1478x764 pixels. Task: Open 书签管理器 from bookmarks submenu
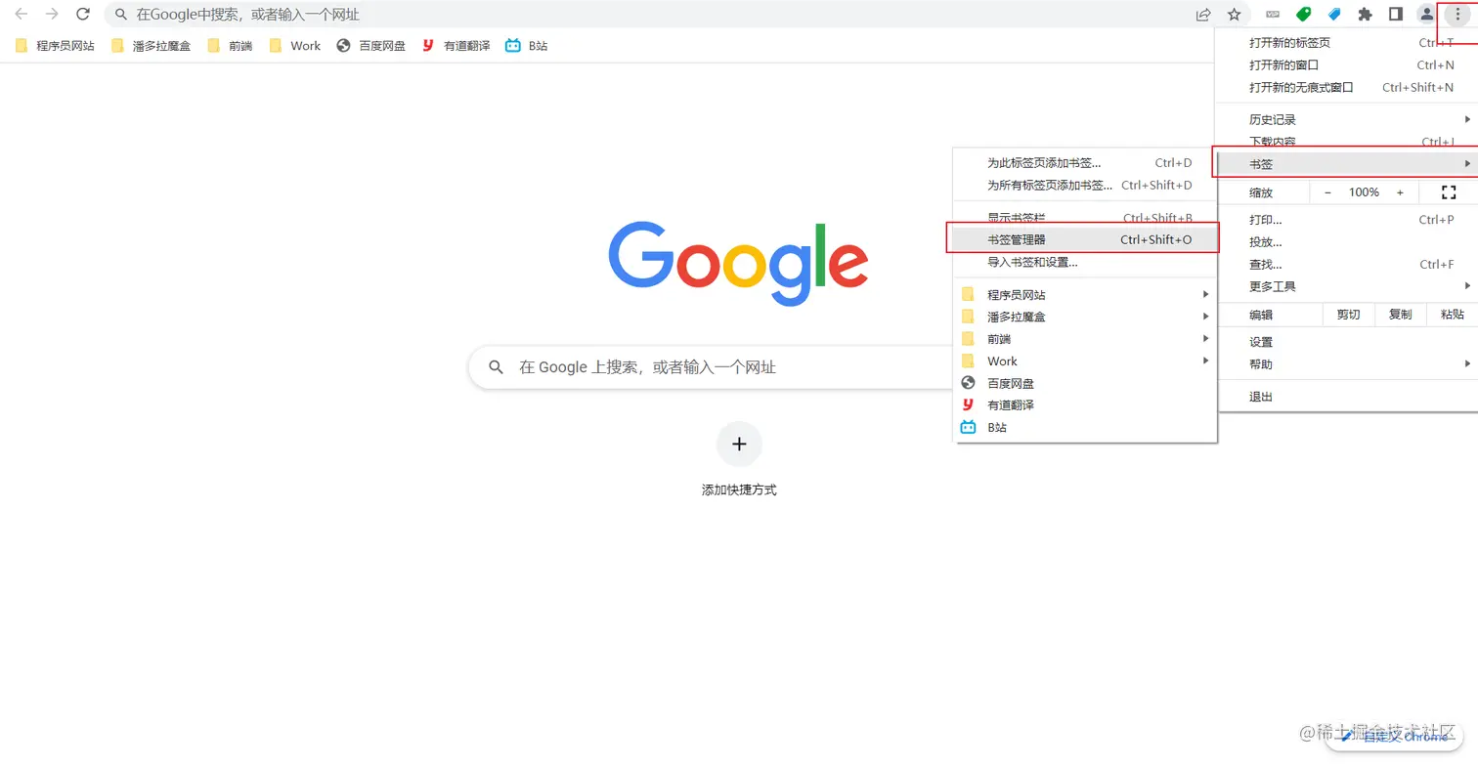coord(1085,239)
